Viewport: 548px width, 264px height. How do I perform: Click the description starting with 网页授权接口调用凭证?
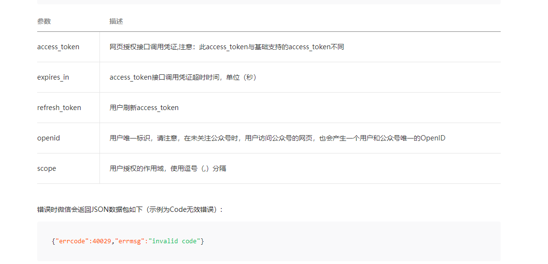(x=227, y=47)
